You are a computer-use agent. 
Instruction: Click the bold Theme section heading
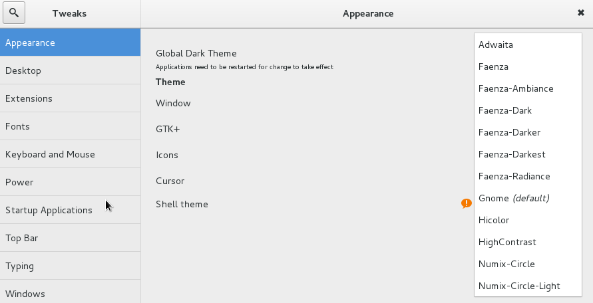(x=170, y=82)
